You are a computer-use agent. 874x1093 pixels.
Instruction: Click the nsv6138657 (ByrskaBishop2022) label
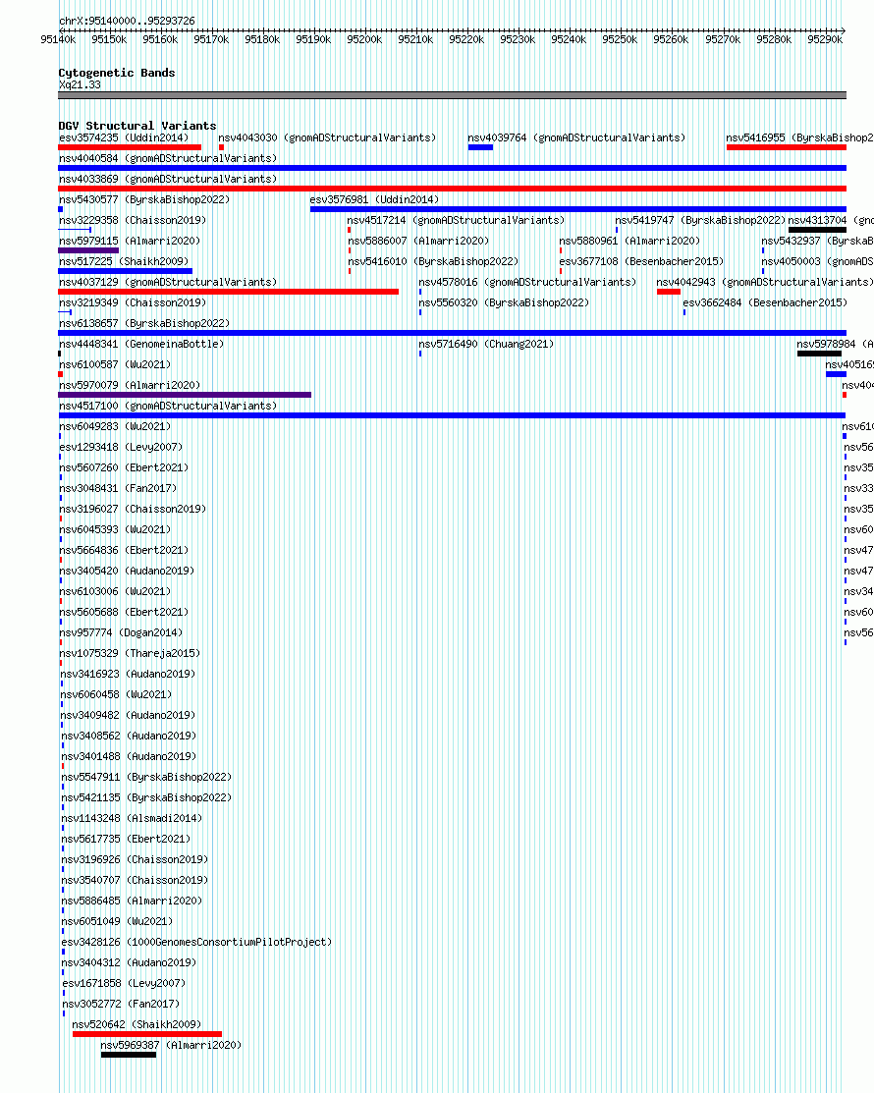144,323
